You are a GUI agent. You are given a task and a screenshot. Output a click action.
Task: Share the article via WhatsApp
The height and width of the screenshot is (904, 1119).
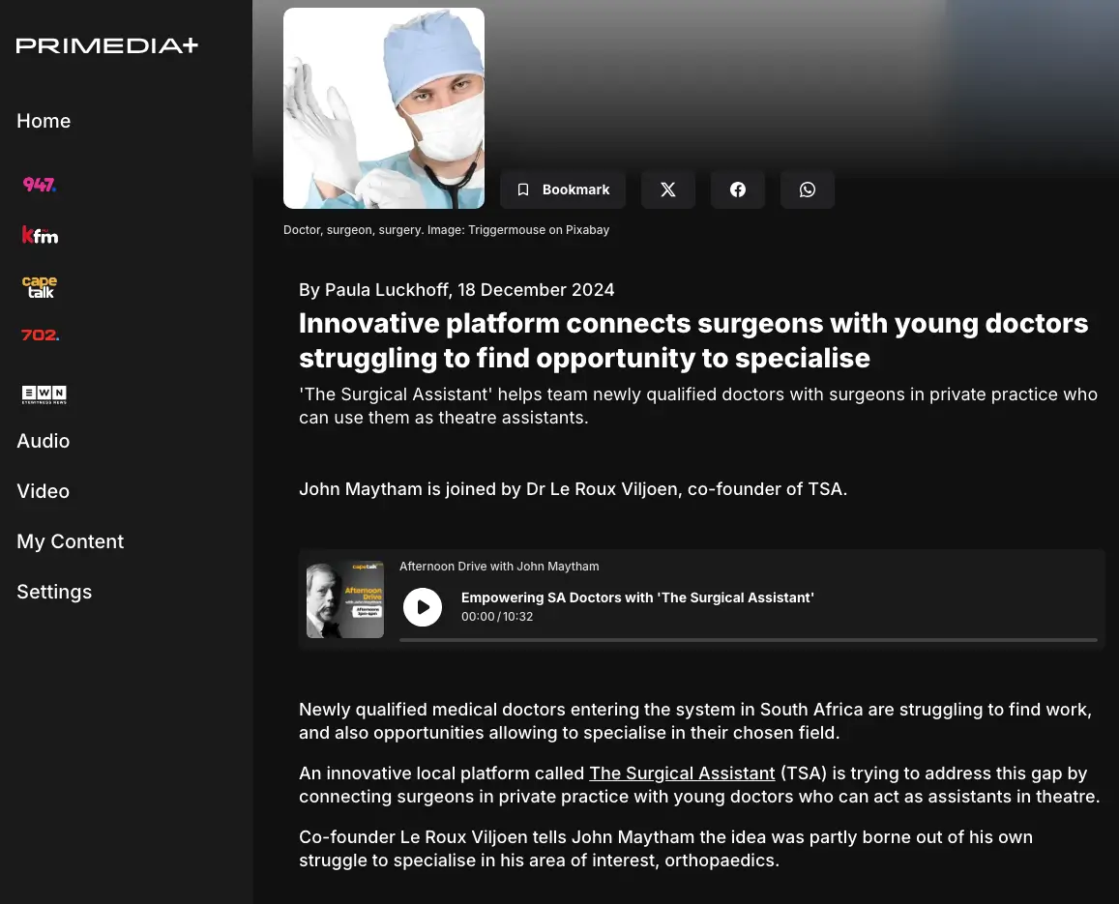tap(808, 190)
